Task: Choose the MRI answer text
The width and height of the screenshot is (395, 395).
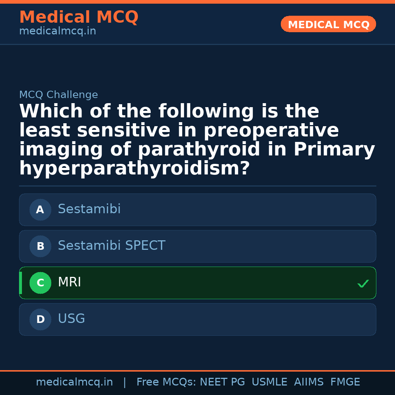Action: pos(69,282)
